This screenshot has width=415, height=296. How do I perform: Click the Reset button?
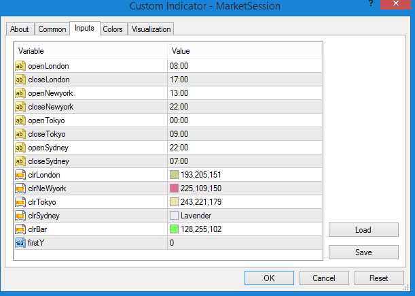point(379,278)
